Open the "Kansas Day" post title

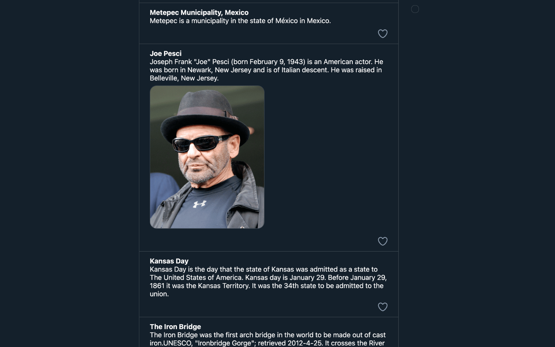click(x=169, y=261)
